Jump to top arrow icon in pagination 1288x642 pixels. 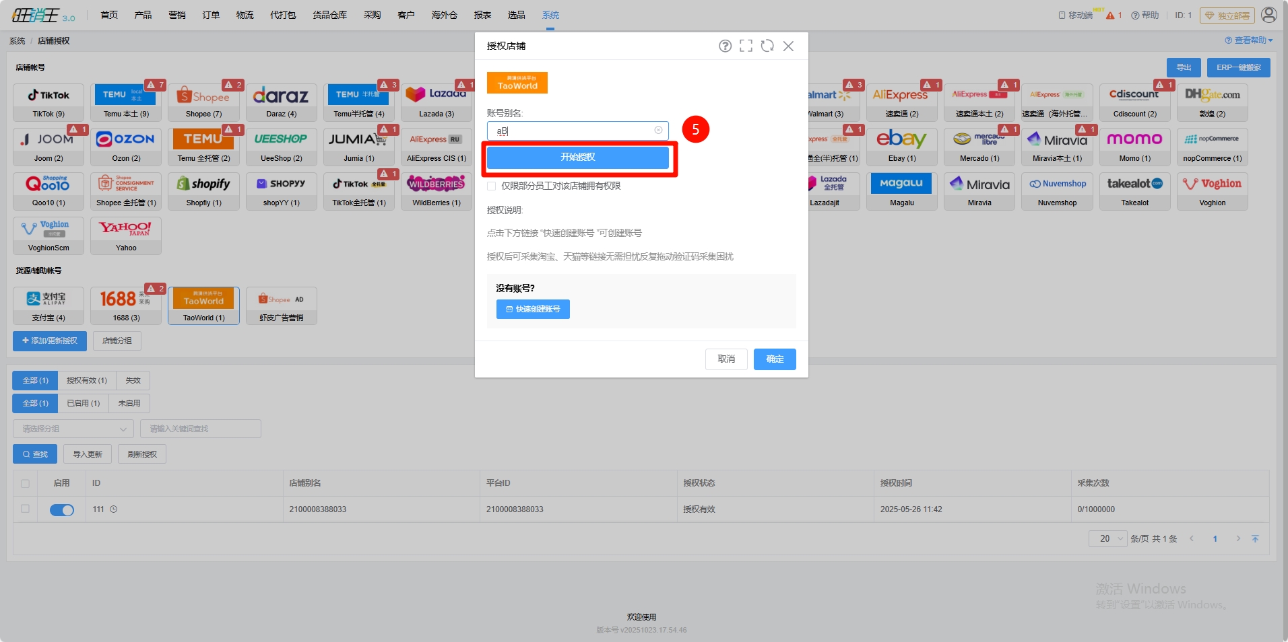tap(1255, 538)
